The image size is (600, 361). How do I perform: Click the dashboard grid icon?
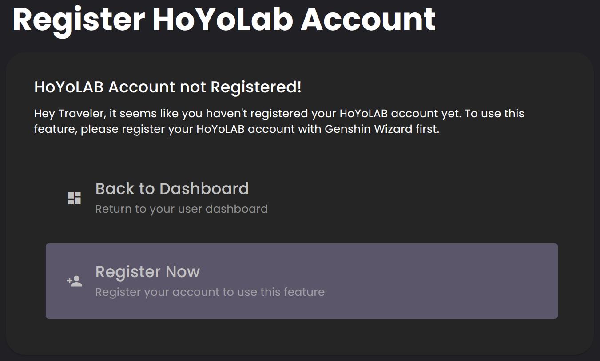[x=74, y=198]
